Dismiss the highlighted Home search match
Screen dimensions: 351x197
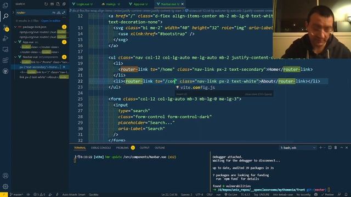coord(64,67)
